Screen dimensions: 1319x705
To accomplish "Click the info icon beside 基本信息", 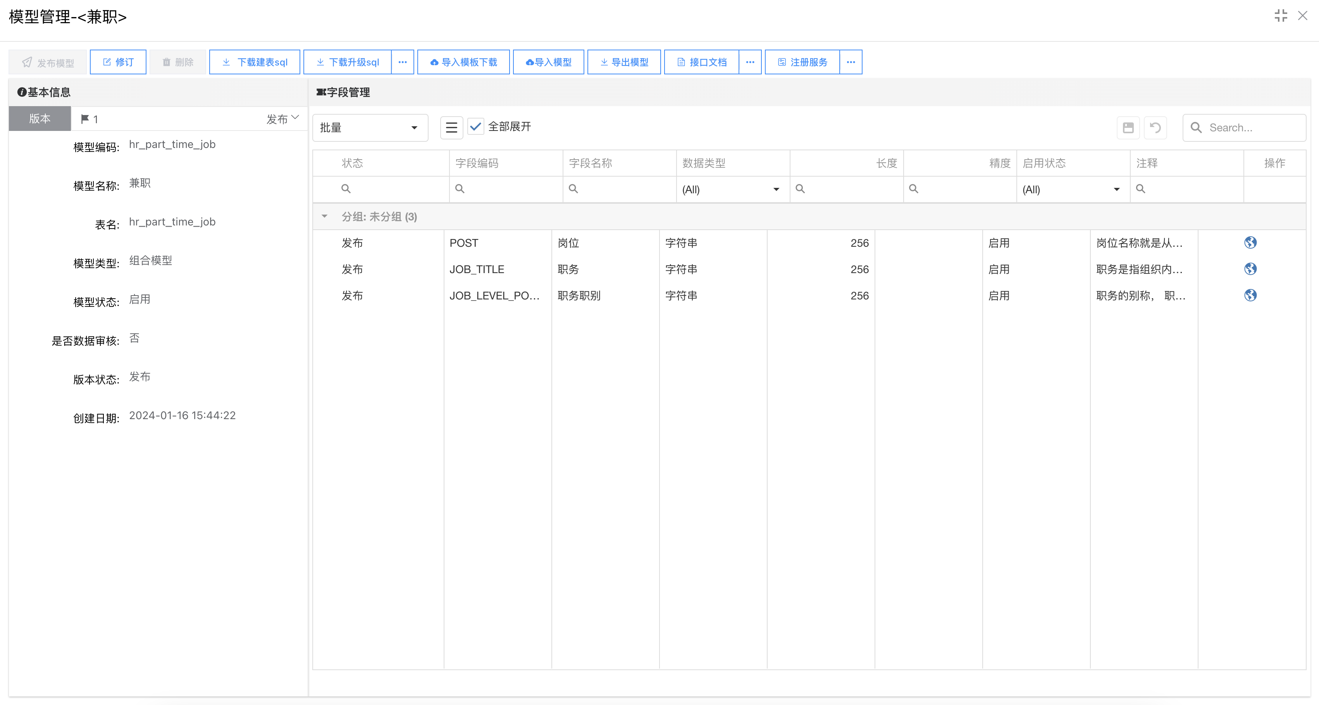I will [22, 92].
